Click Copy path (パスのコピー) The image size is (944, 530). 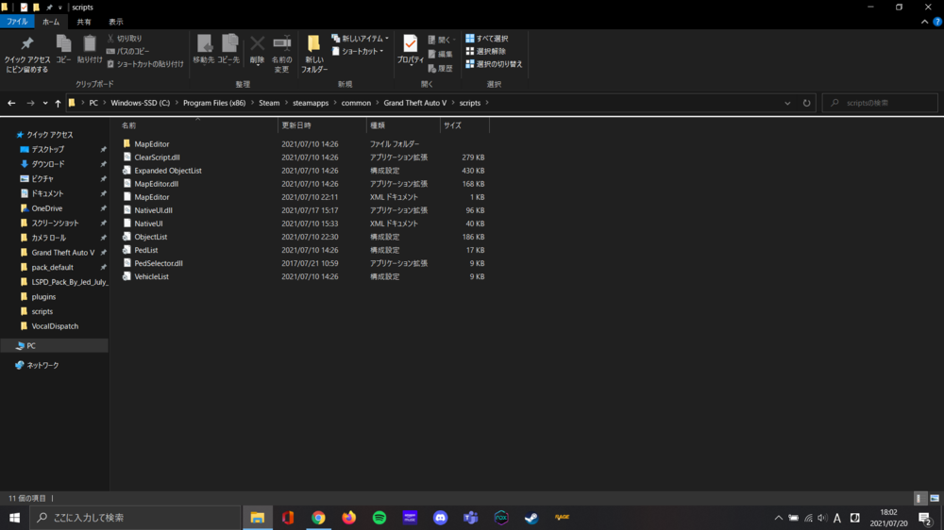coord(128,51)
